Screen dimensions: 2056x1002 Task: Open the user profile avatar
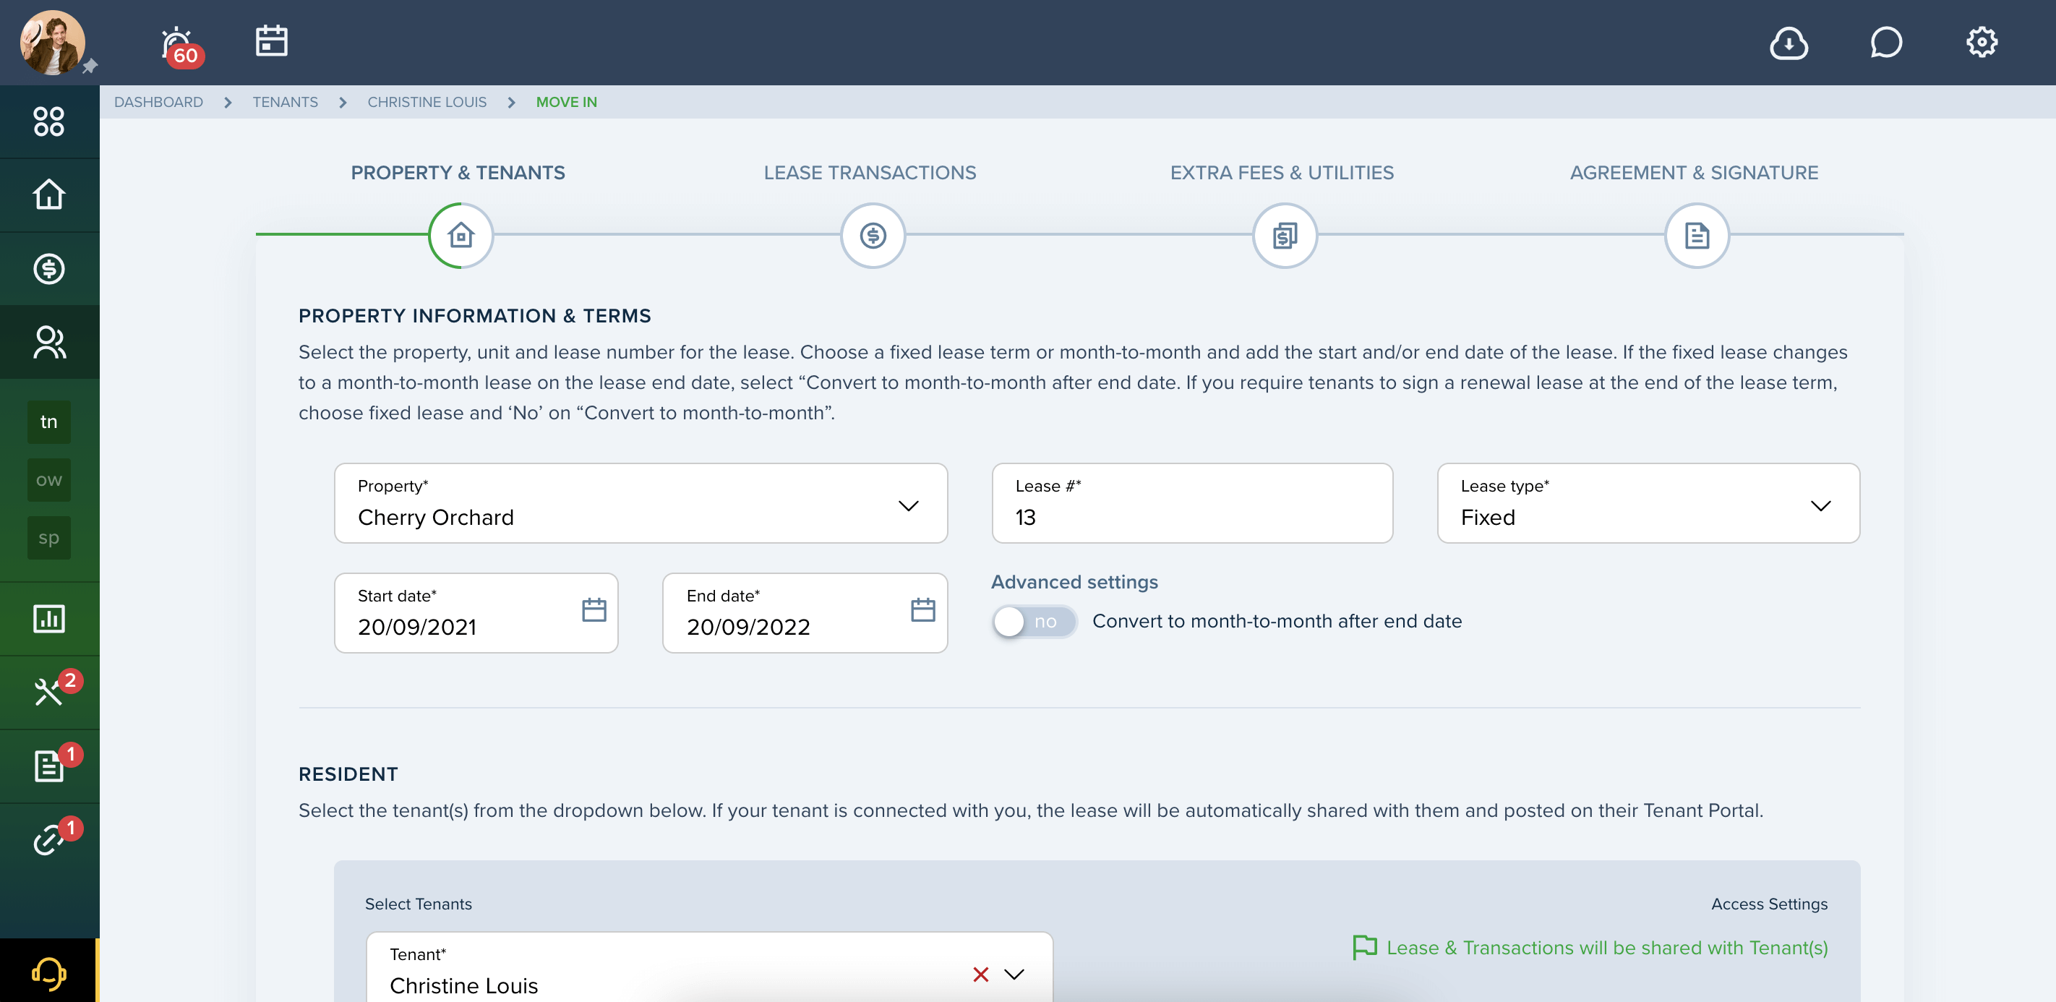click(53, 41)
